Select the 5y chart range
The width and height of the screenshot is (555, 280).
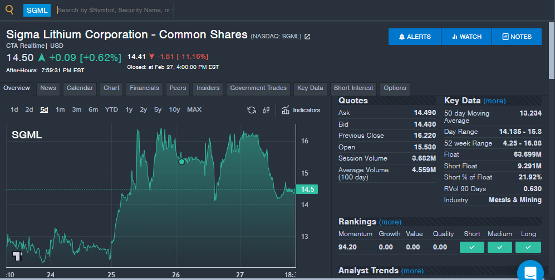(158, 110)
